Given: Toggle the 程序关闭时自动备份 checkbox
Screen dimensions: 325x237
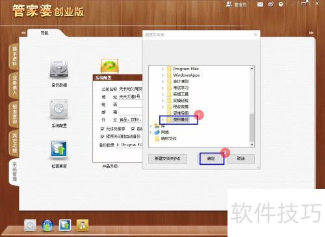Looking at the screenshot, I should (102, 136).
